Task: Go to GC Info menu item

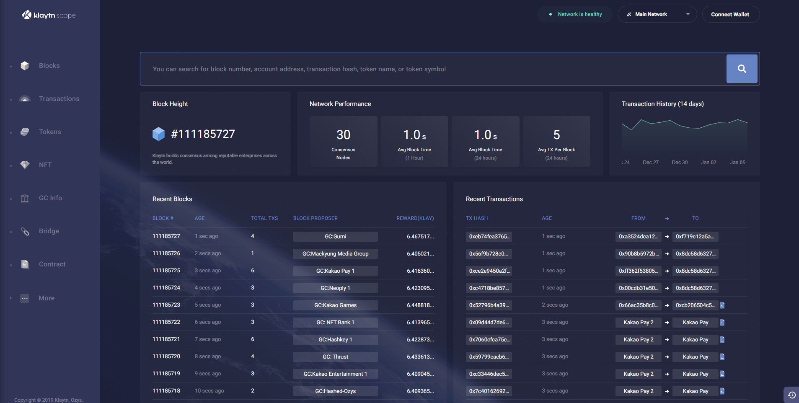Action: [50, 198]
